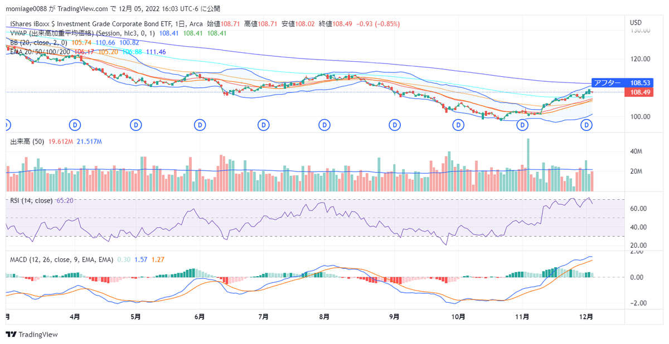Click the TradingView logo at bottom left
The width and height of the screenshot is (669, 344).
(x=32, y=334)
